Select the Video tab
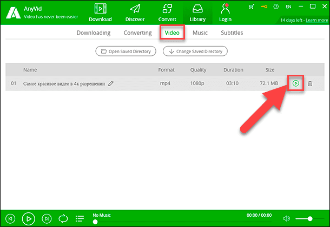Viewport: 330px width, 227px height. [172, 33]
